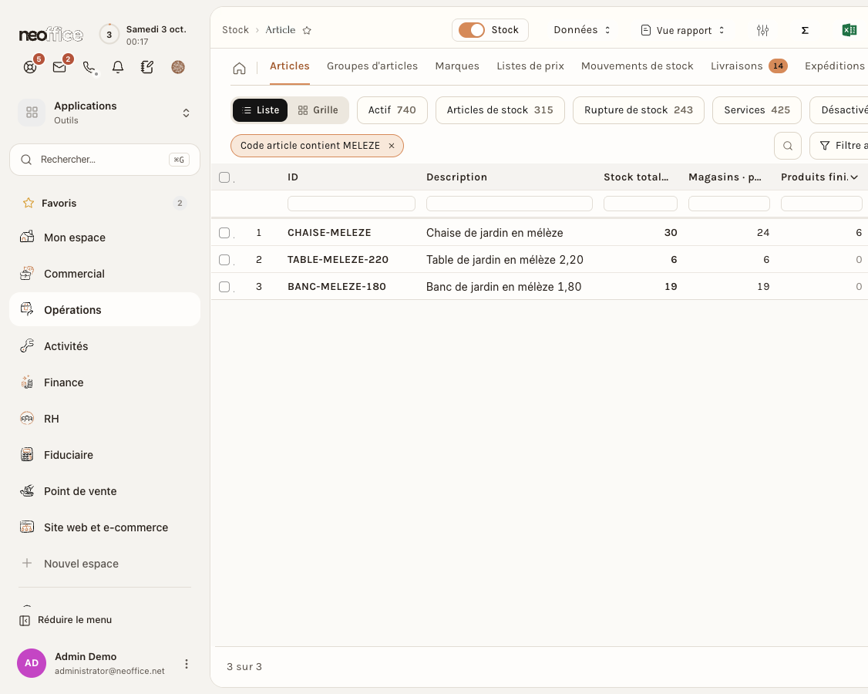Image resolution: width=868 pixels, height=694 pixels.
Task: Open the Données dropdown
Action: click(582, 30)
